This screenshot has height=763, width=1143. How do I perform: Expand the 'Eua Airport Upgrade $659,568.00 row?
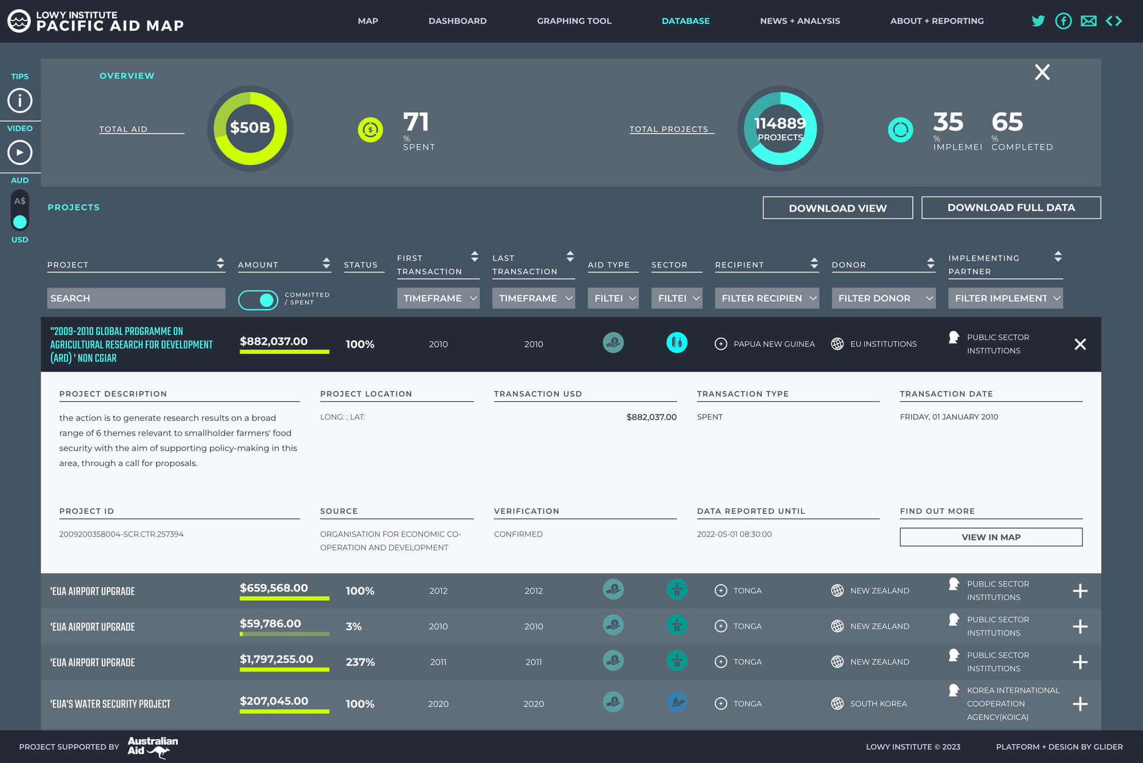coord(1080,591)
